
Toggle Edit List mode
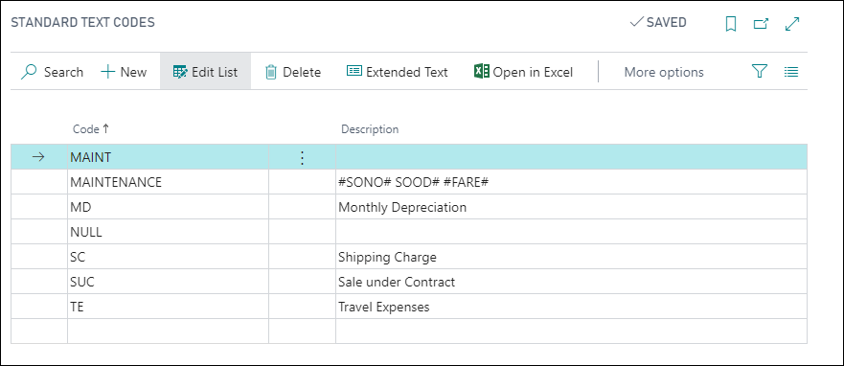[205, 72]
